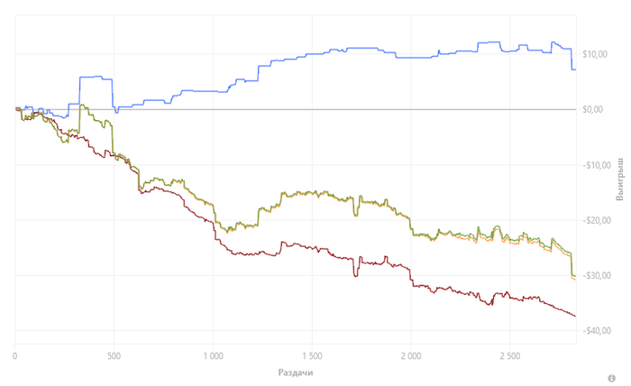The image size is (631, 386).
Task: Click the -$20,00 y-axis label
Action: [595, 220]
